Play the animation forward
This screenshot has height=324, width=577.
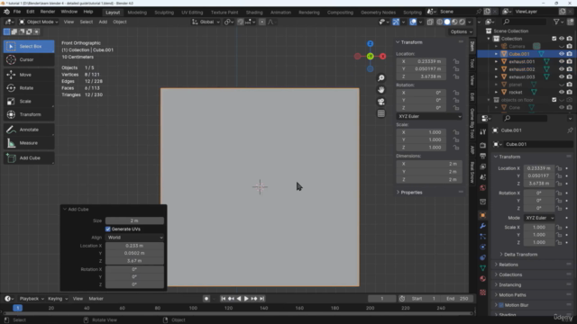(246, 299)
